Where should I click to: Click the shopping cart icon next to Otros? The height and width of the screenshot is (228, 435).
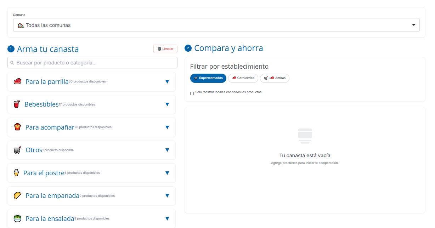[x=17, y=150]
